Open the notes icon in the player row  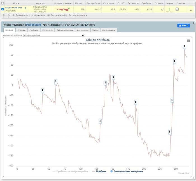(177, 9)
